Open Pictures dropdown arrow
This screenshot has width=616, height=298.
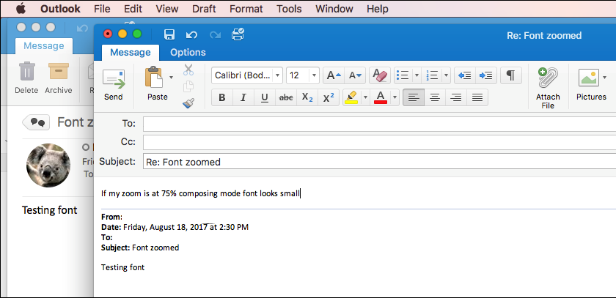(x=604, y=77)
